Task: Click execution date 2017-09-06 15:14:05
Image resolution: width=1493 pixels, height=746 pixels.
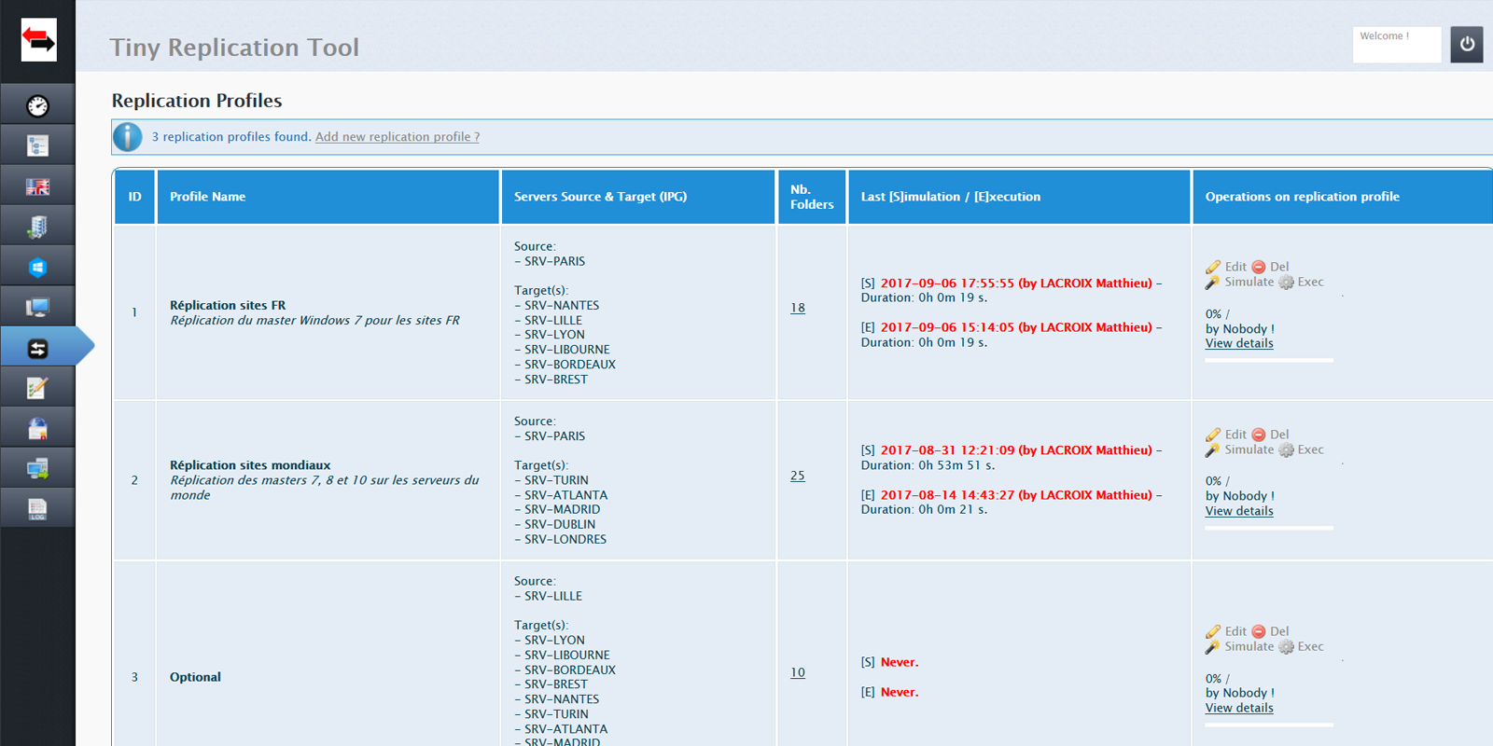Action: pos(947,327)
